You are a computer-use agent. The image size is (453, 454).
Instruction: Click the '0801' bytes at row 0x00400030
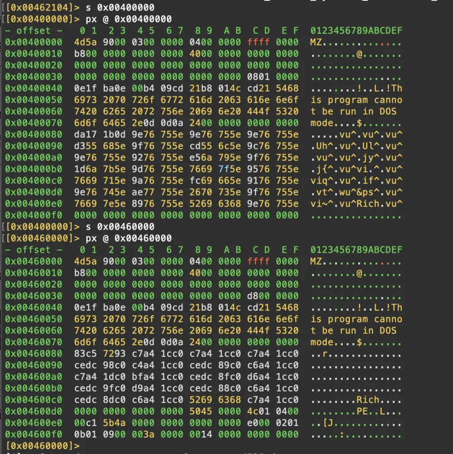258,77
